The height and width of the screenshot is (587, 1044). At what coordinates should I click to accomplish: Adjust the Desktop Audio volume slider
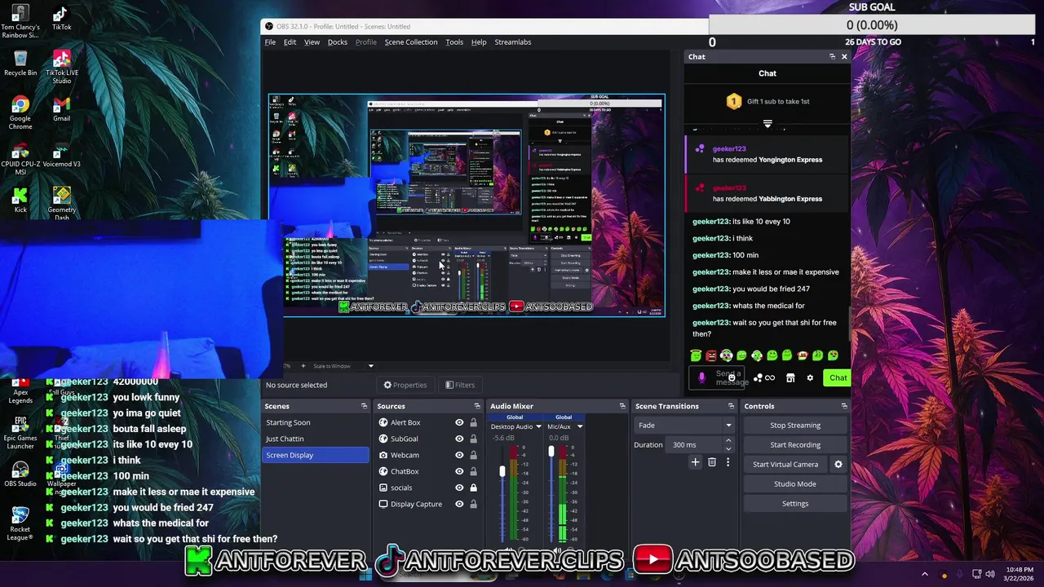[x=502, y=471]
